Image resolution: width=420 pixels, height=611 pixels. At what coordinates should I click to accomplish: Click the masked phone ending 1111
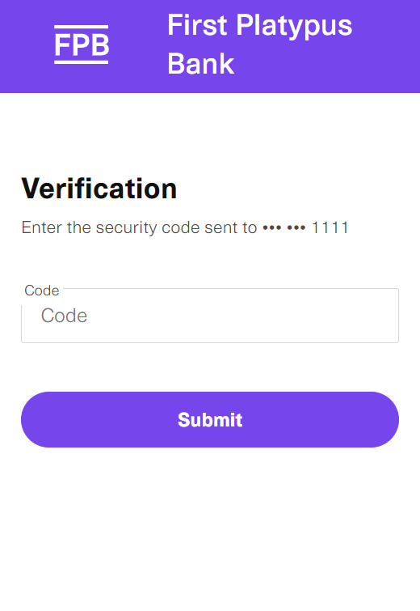305,227
